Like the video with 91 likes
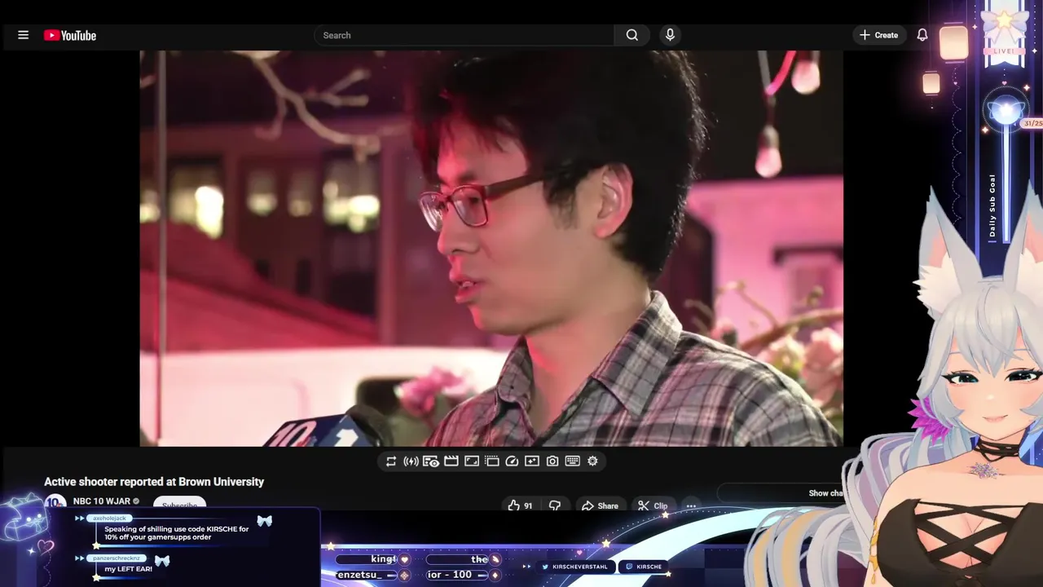Image resolution: width=1043 pixels, height=587 pixels. point(520,505)
